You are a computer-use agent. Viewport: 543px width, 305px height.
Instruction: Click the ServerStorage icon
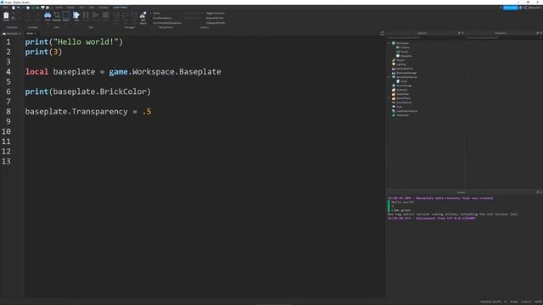(x=394, y=86)
